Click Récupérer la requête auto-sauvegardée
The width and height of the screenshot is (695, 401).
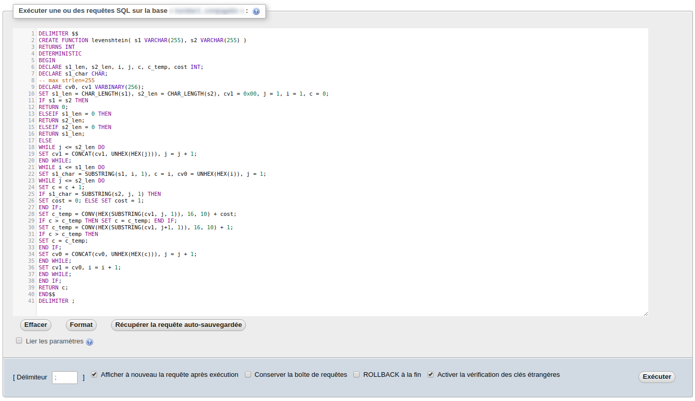pos(178,325)
